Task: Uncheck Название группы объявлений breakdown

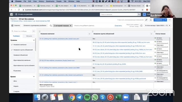Action: click(12, 50)
